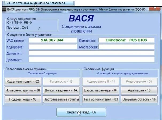Click the empty Мастерская field
This screenshot has width=162, height=120.
126,47
